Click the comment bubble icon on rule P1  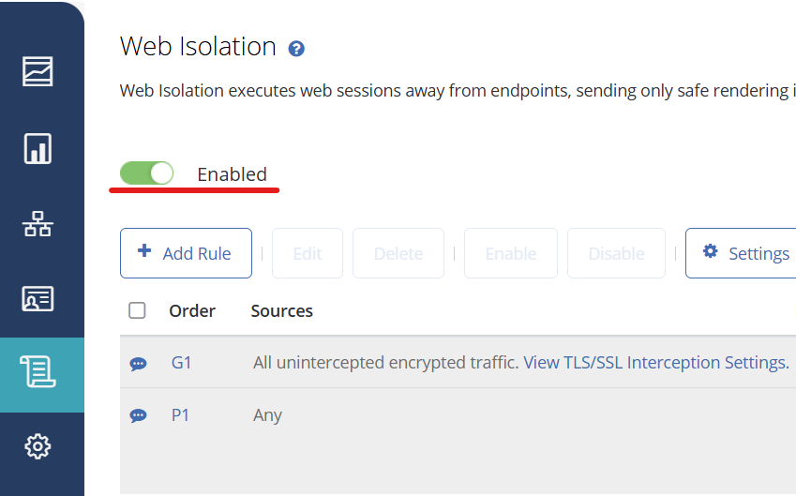pos(138,415)
